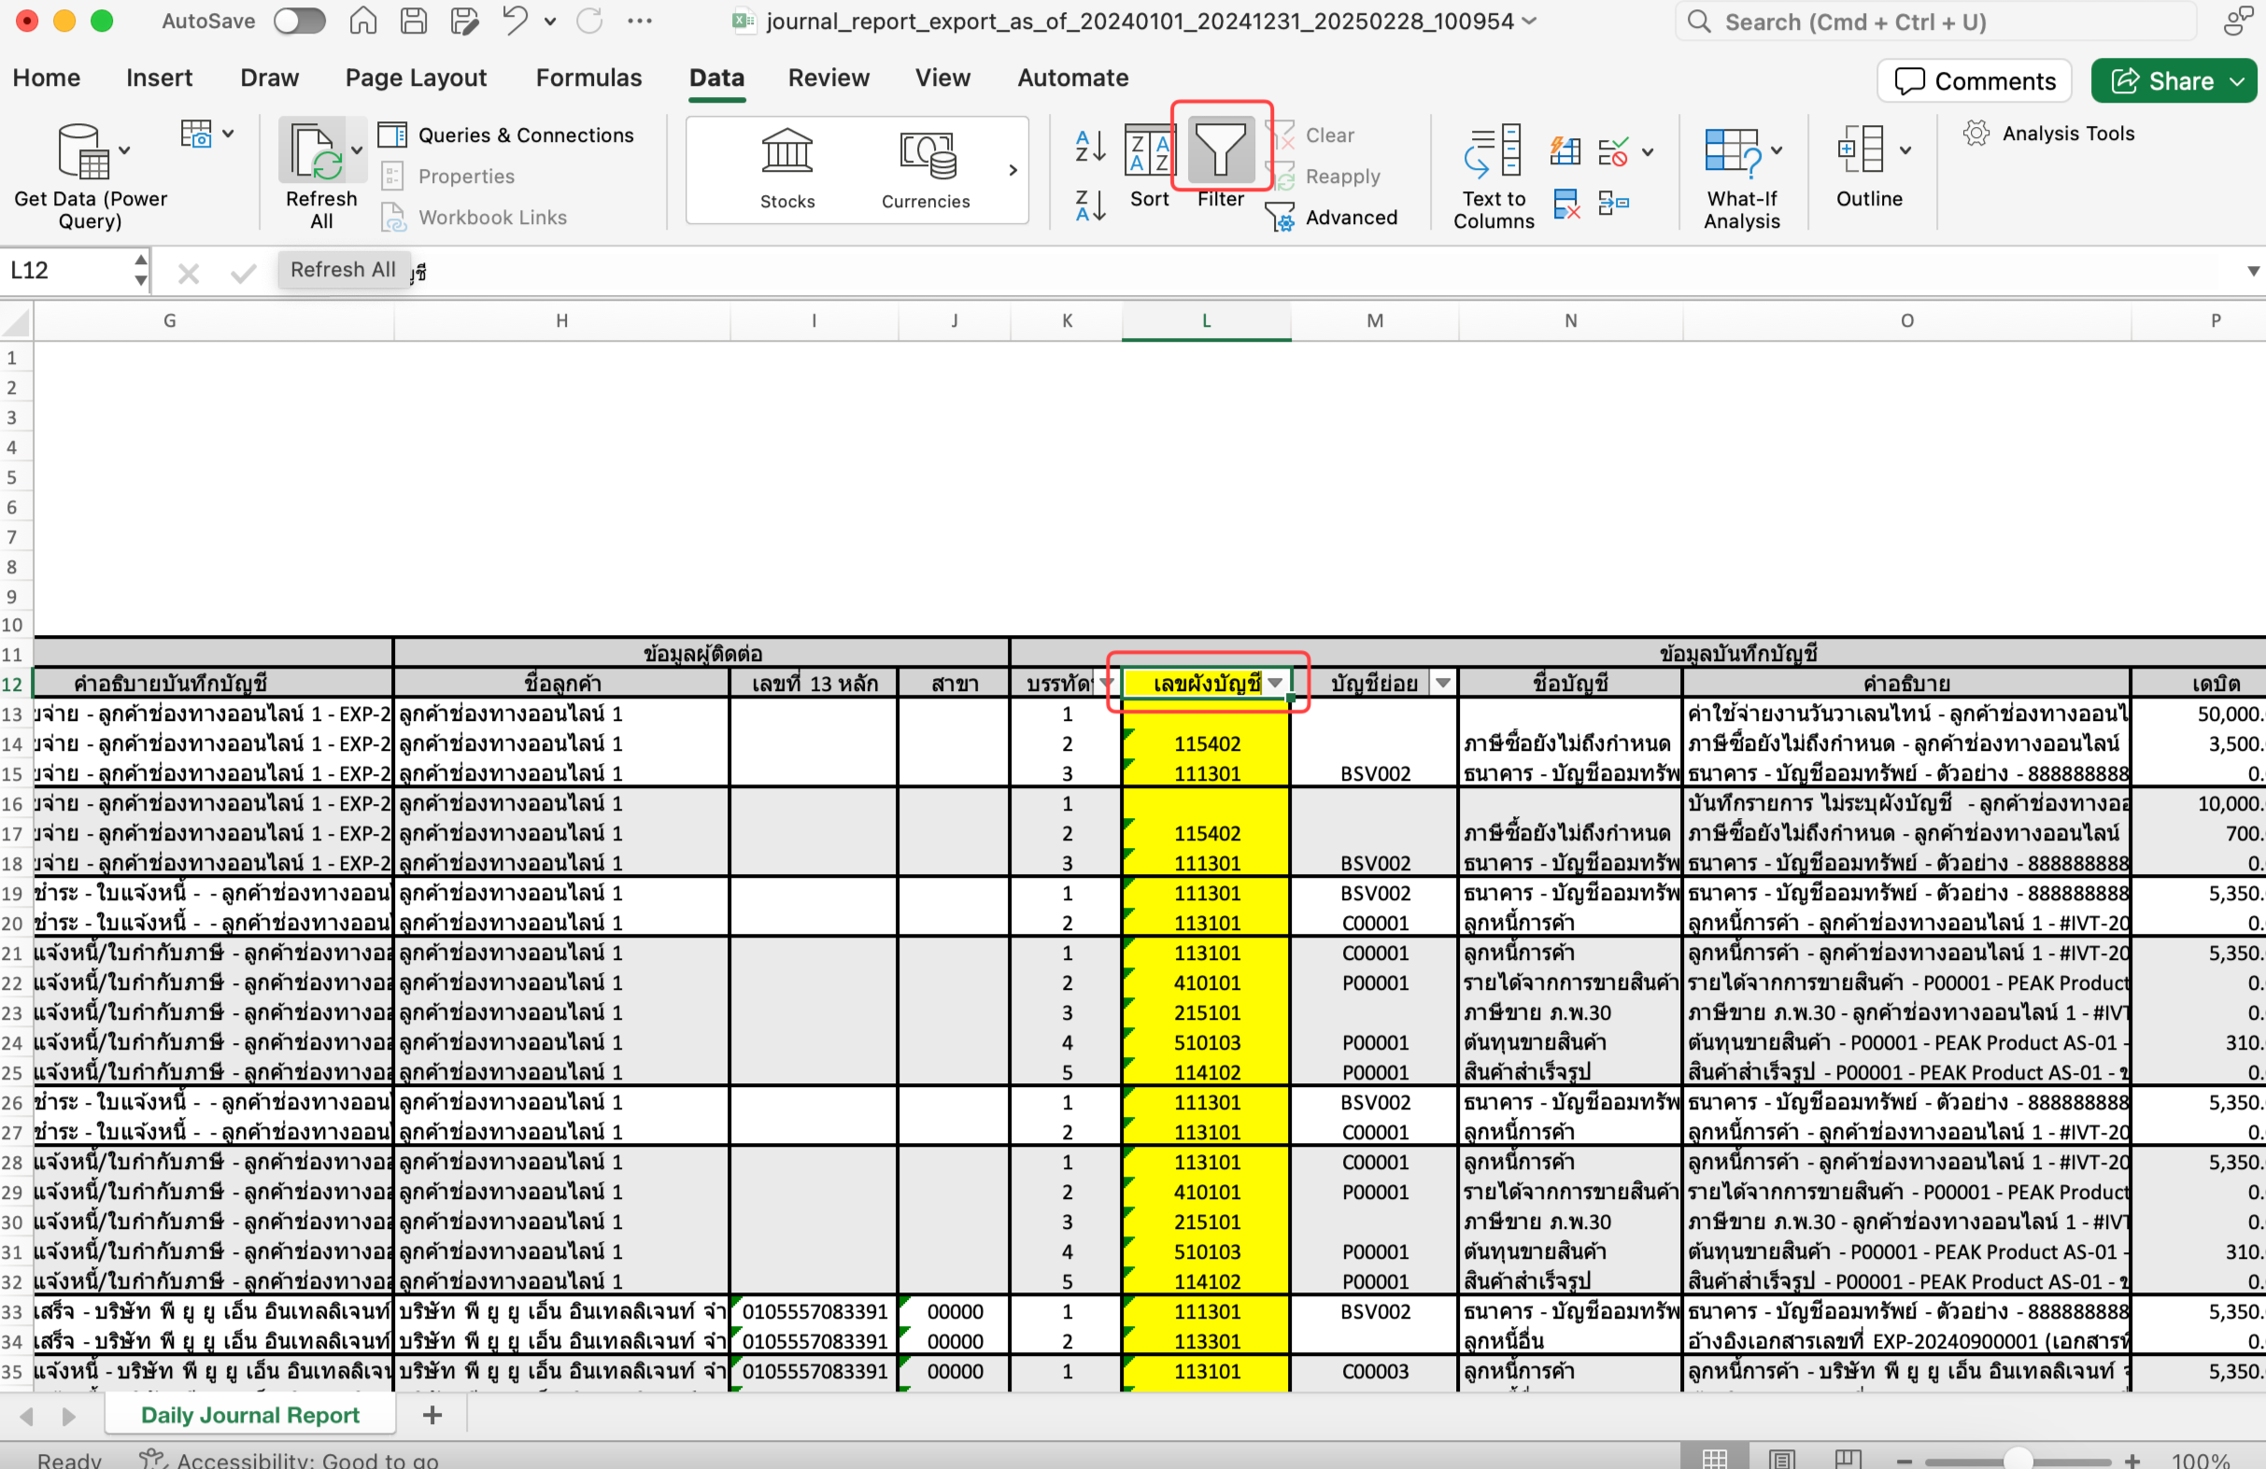The height and width of the screenshot is (1469, 2266).
Task: Click the Share button
Action: (2161, 81)
